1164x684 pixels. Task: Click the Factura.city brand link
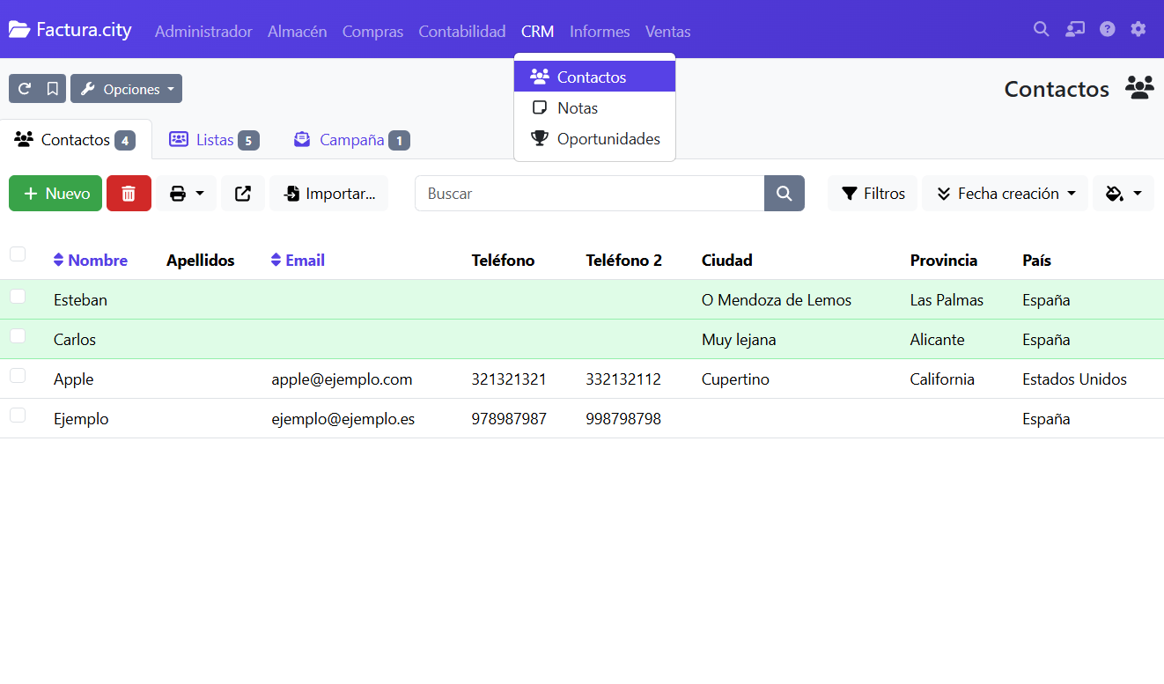pyautogui.click(x=70, y=30)
